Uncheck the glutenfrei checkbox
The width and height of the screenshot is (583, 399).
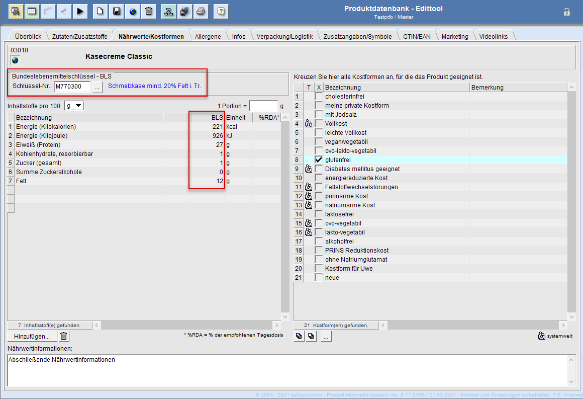[319, 159]
